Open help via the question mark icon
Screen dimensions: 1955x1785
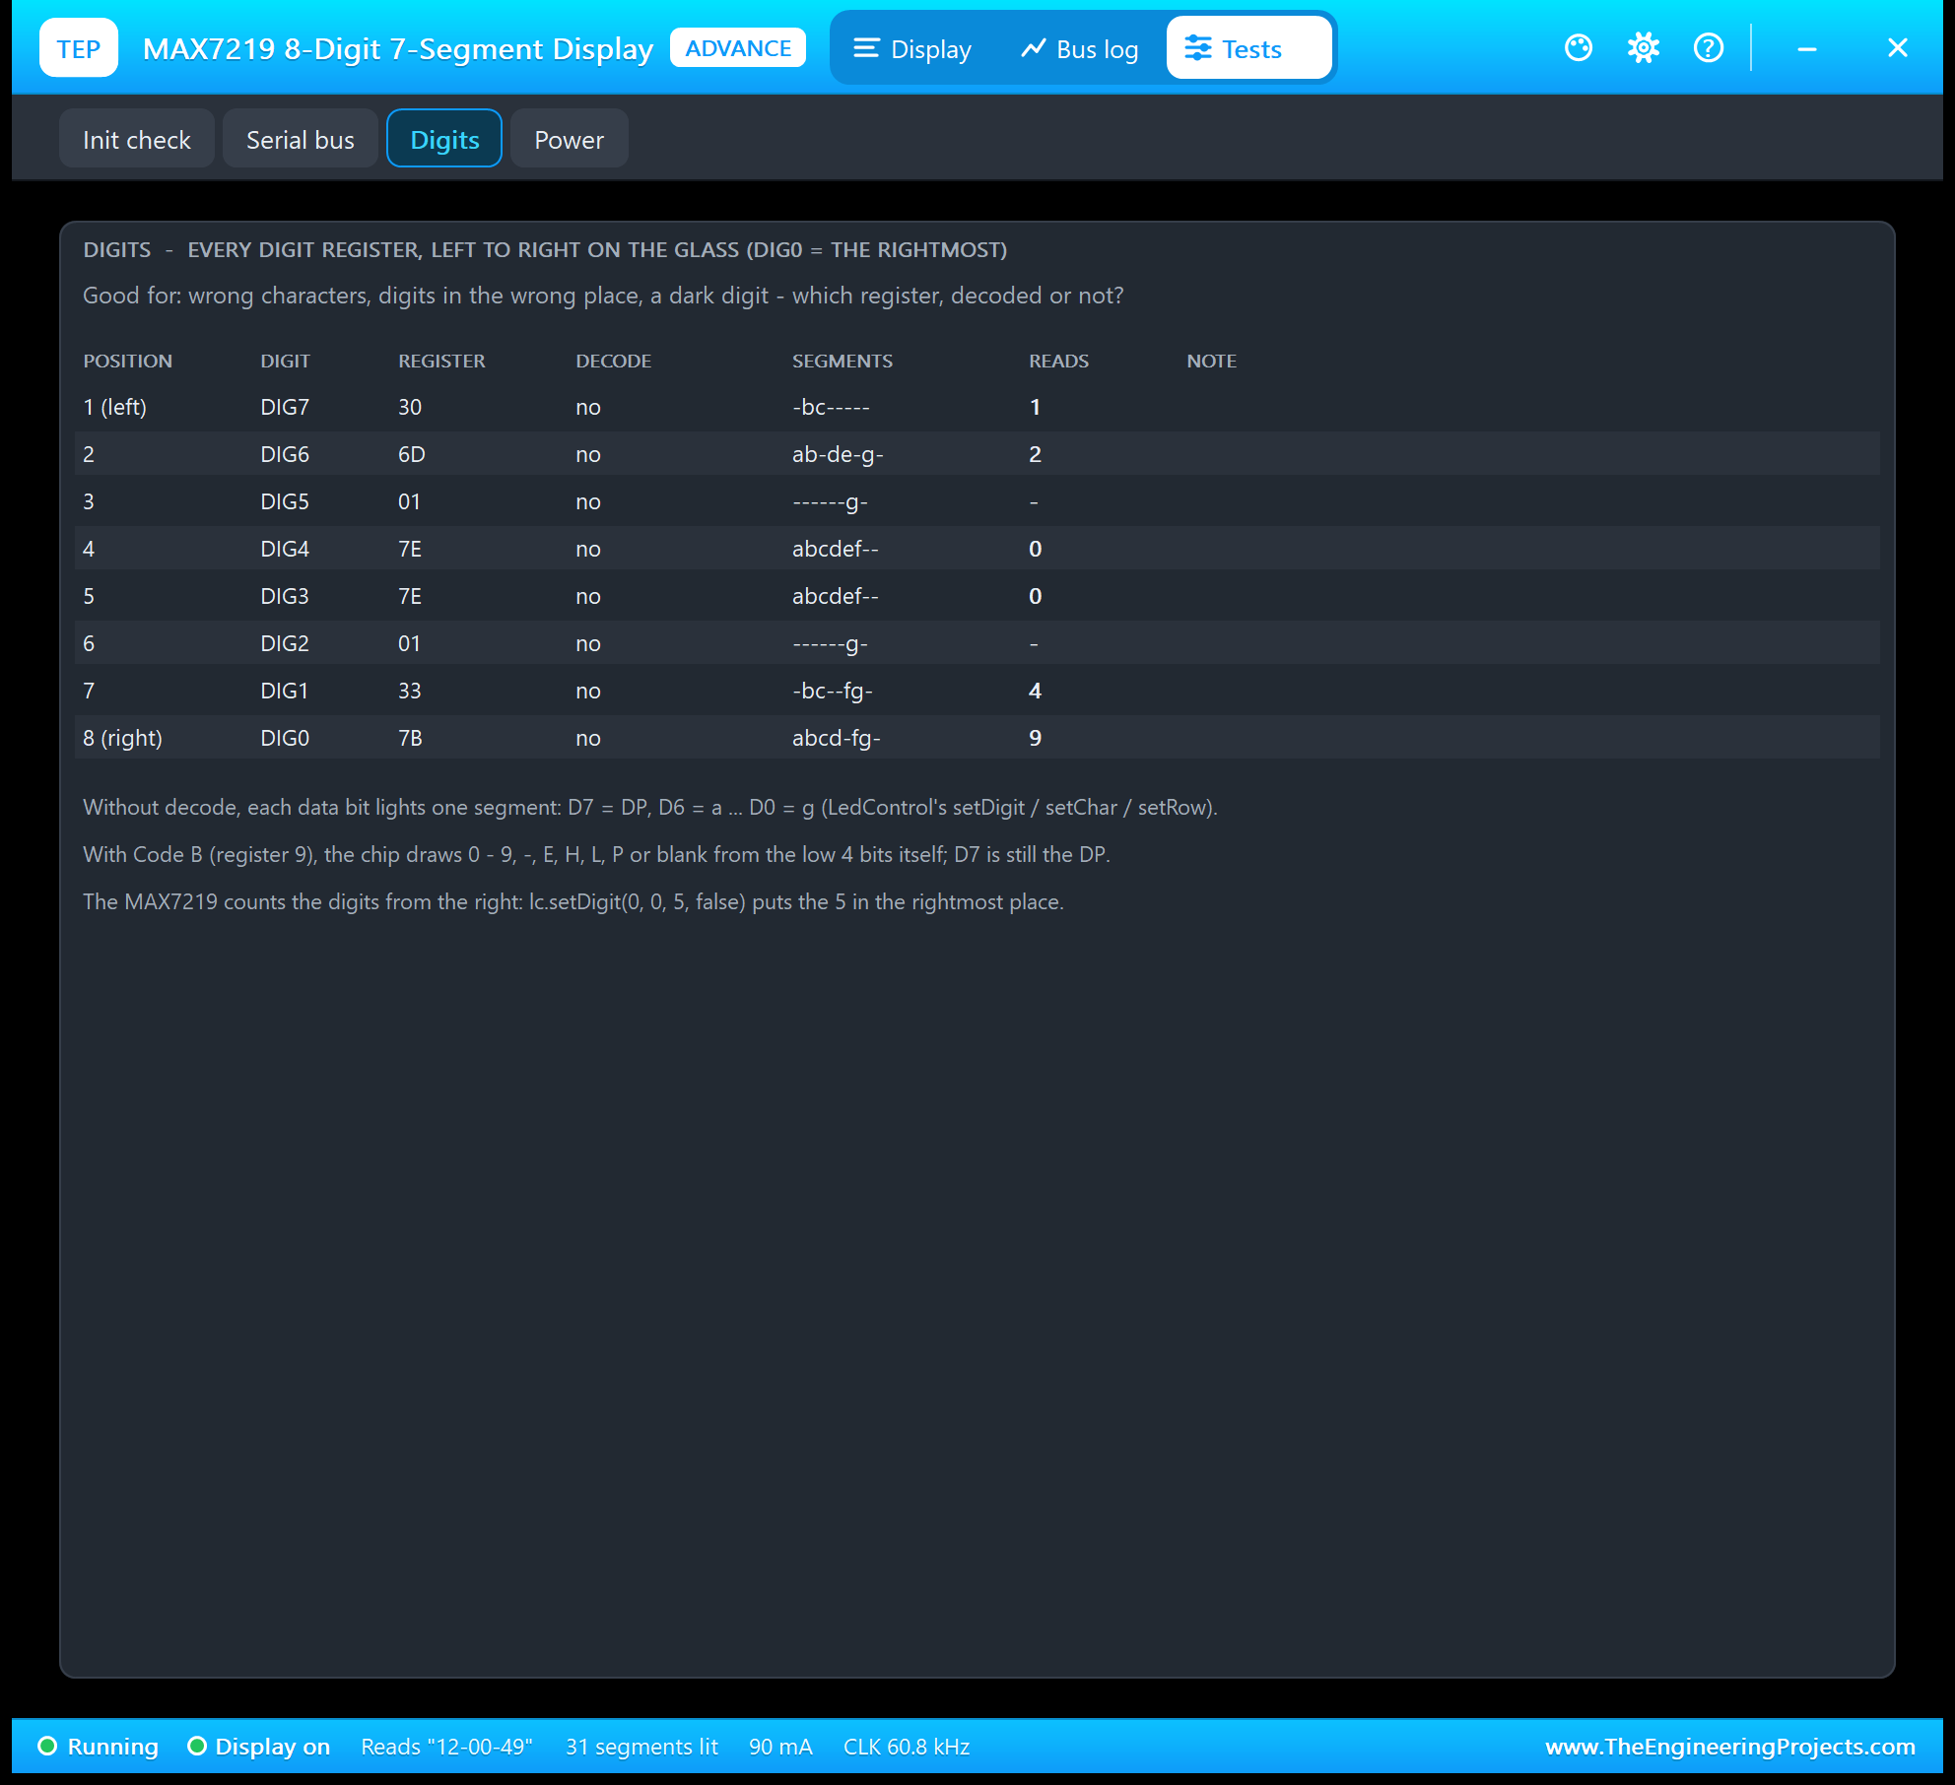point(1709,47)
